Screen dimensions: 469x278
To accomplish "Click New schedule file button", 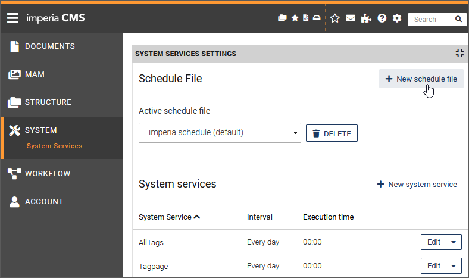I will point(421,79).
